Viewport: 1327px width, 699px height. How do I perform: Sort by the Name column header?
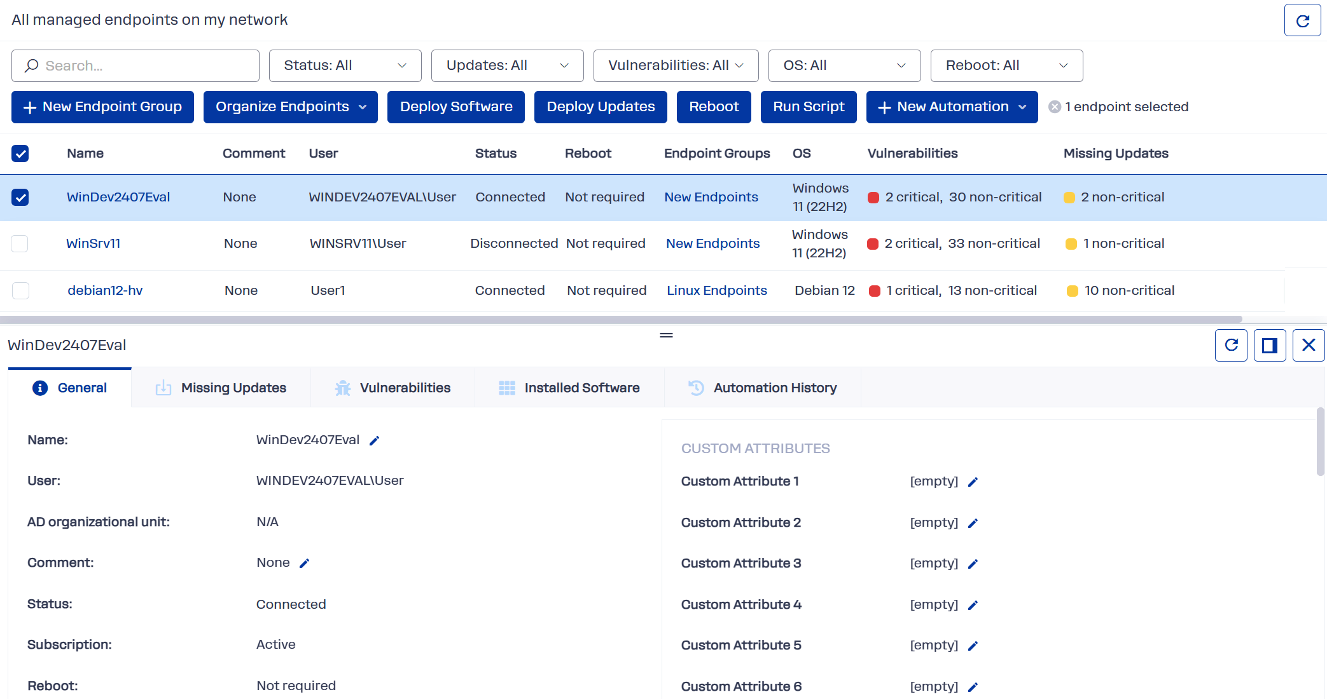click(85, 153)
